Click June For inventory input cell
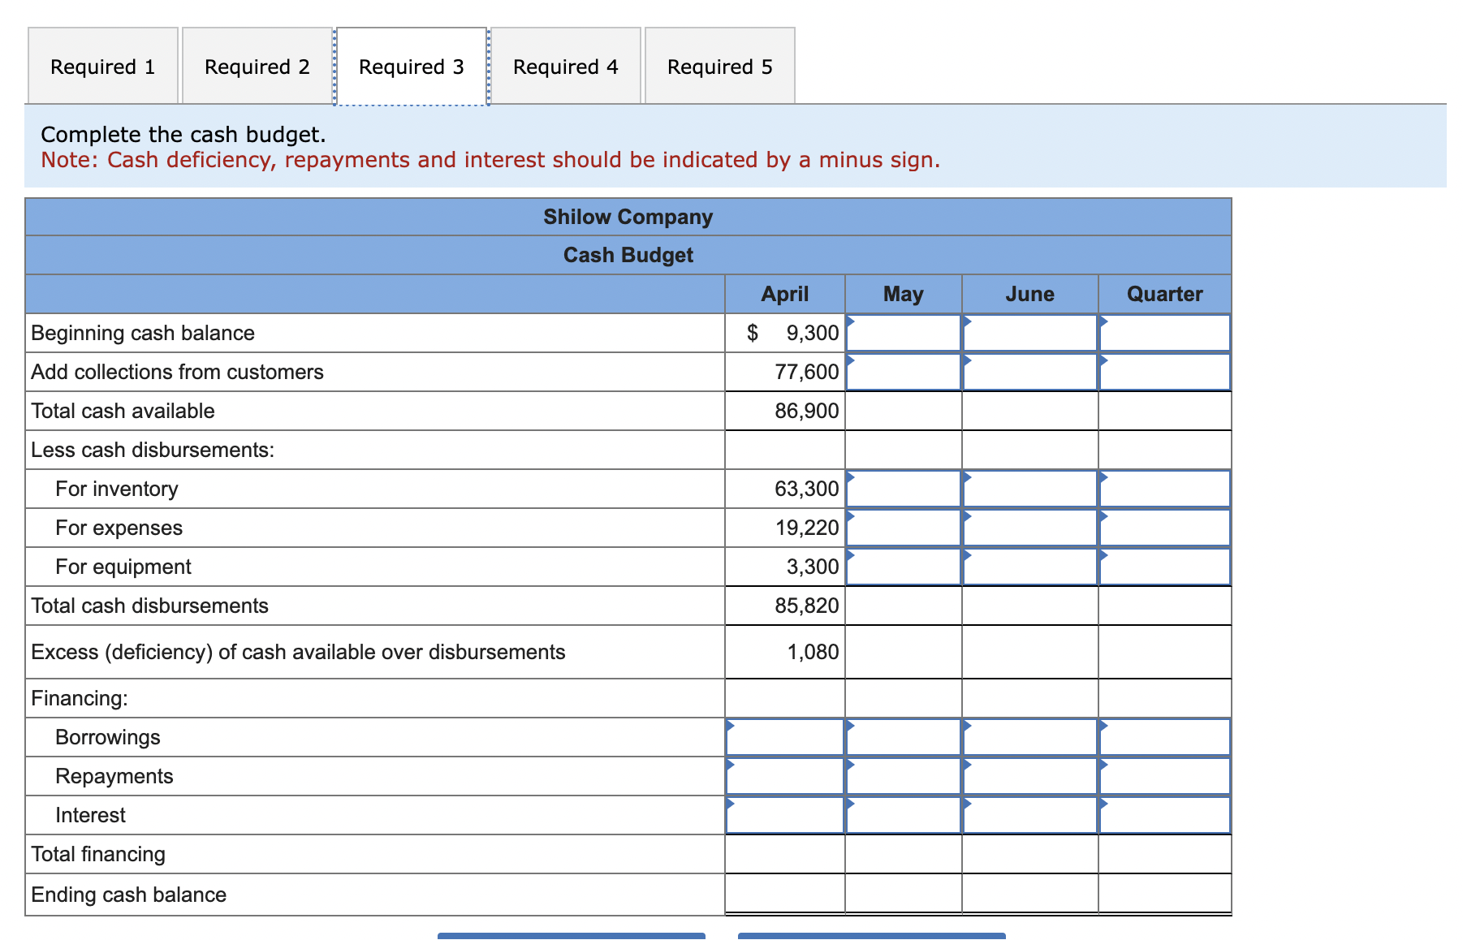 point(1030,489)
